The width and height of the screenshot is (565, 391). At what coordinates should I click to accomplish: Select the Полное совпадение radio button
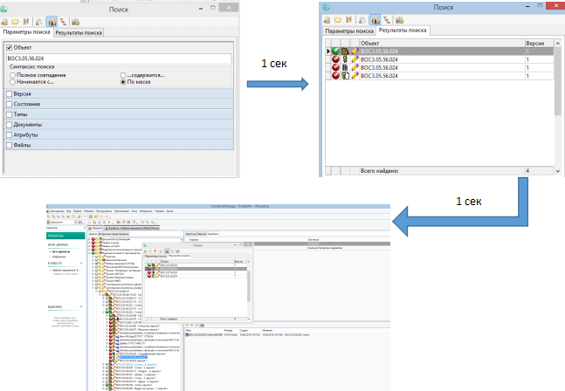(x=10, y=75)
